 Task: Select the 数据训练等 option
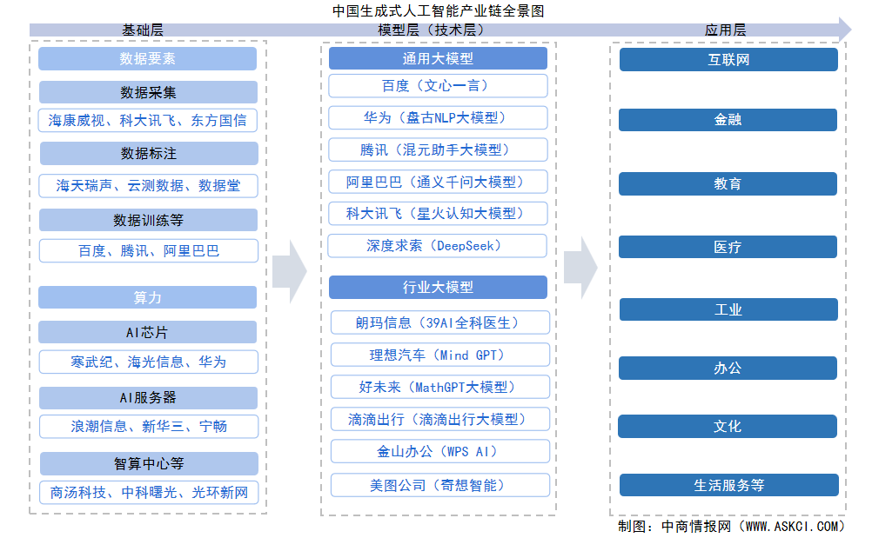[x=148, y=219]
